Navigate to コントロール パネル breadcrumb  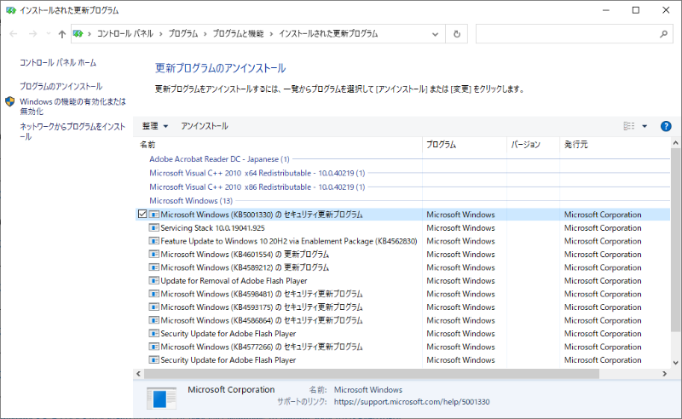tap(124, 33)
